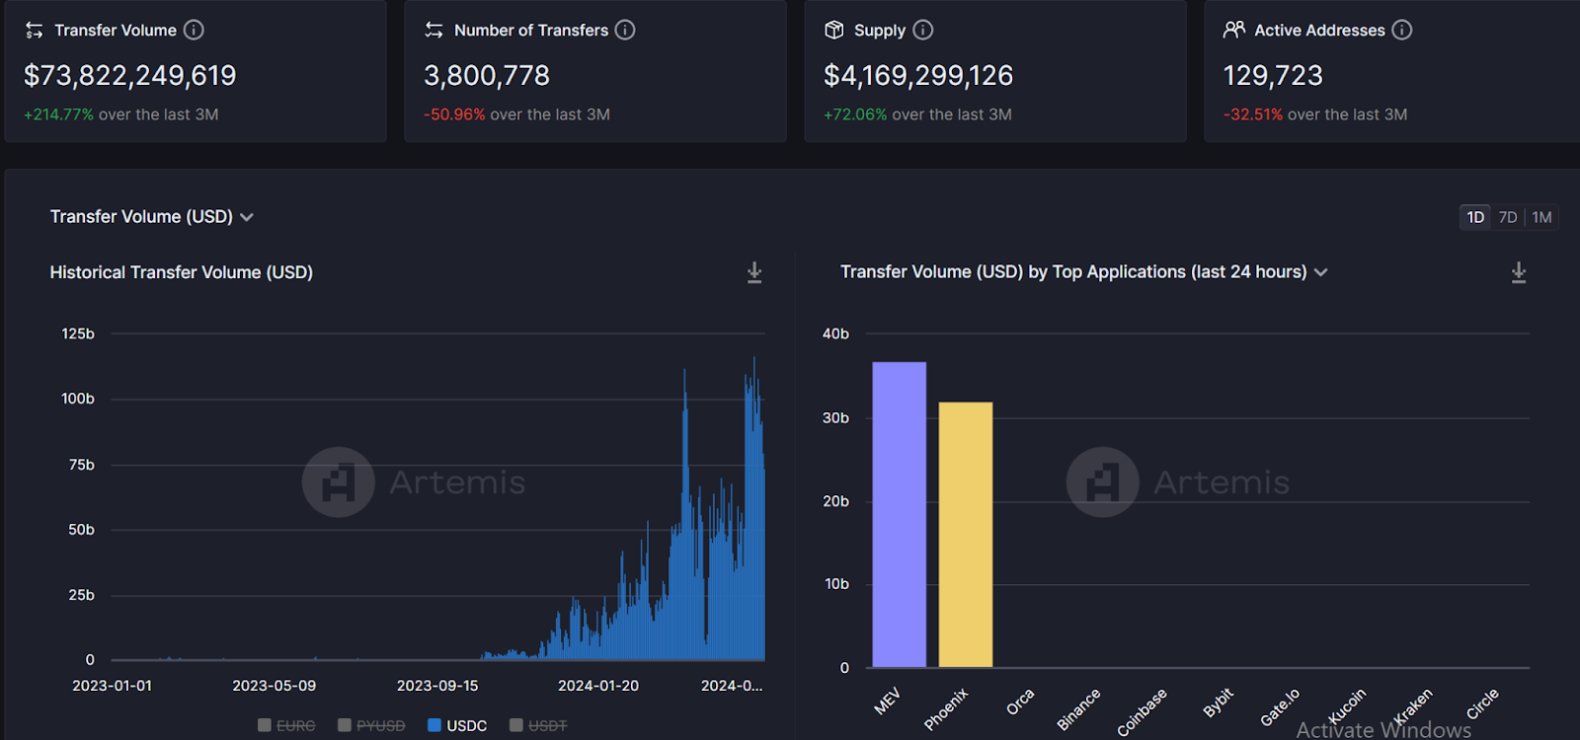Click the -32.51% change text
1580x740 pixels.
pos(1253,114)
